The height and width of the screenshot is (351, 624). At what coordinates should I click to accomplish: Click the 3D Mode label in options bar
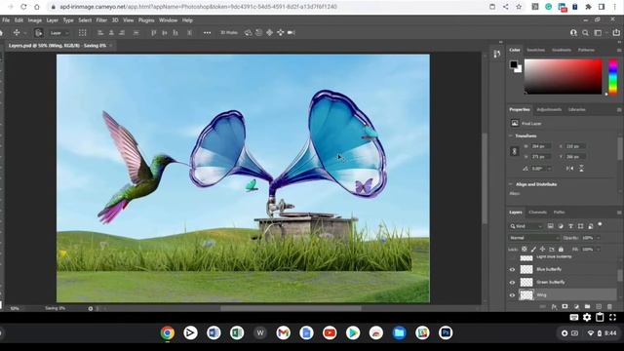[x=229, y=32]
